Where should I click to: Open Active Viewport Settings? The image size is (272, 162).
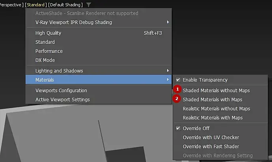coord(62,100)
